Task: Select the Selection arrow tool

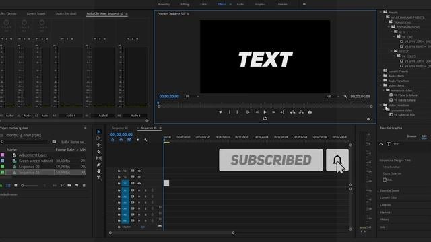Action: 99,132
